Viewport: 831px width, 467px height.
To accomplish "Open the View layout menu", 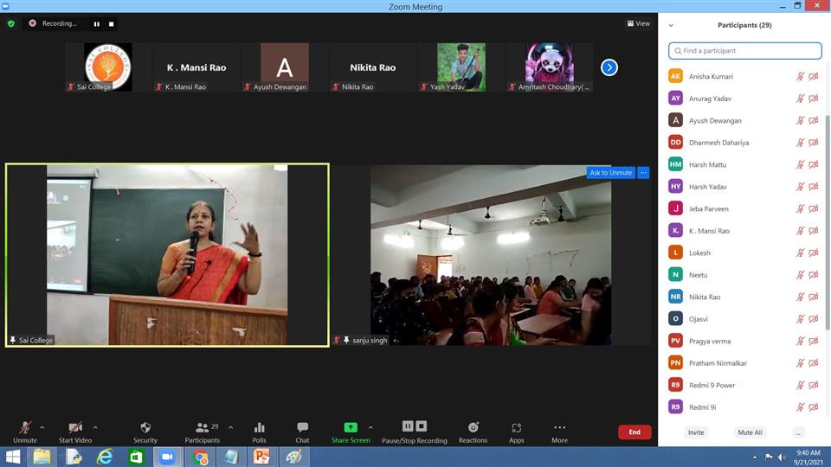I will (x=638, y=23).
